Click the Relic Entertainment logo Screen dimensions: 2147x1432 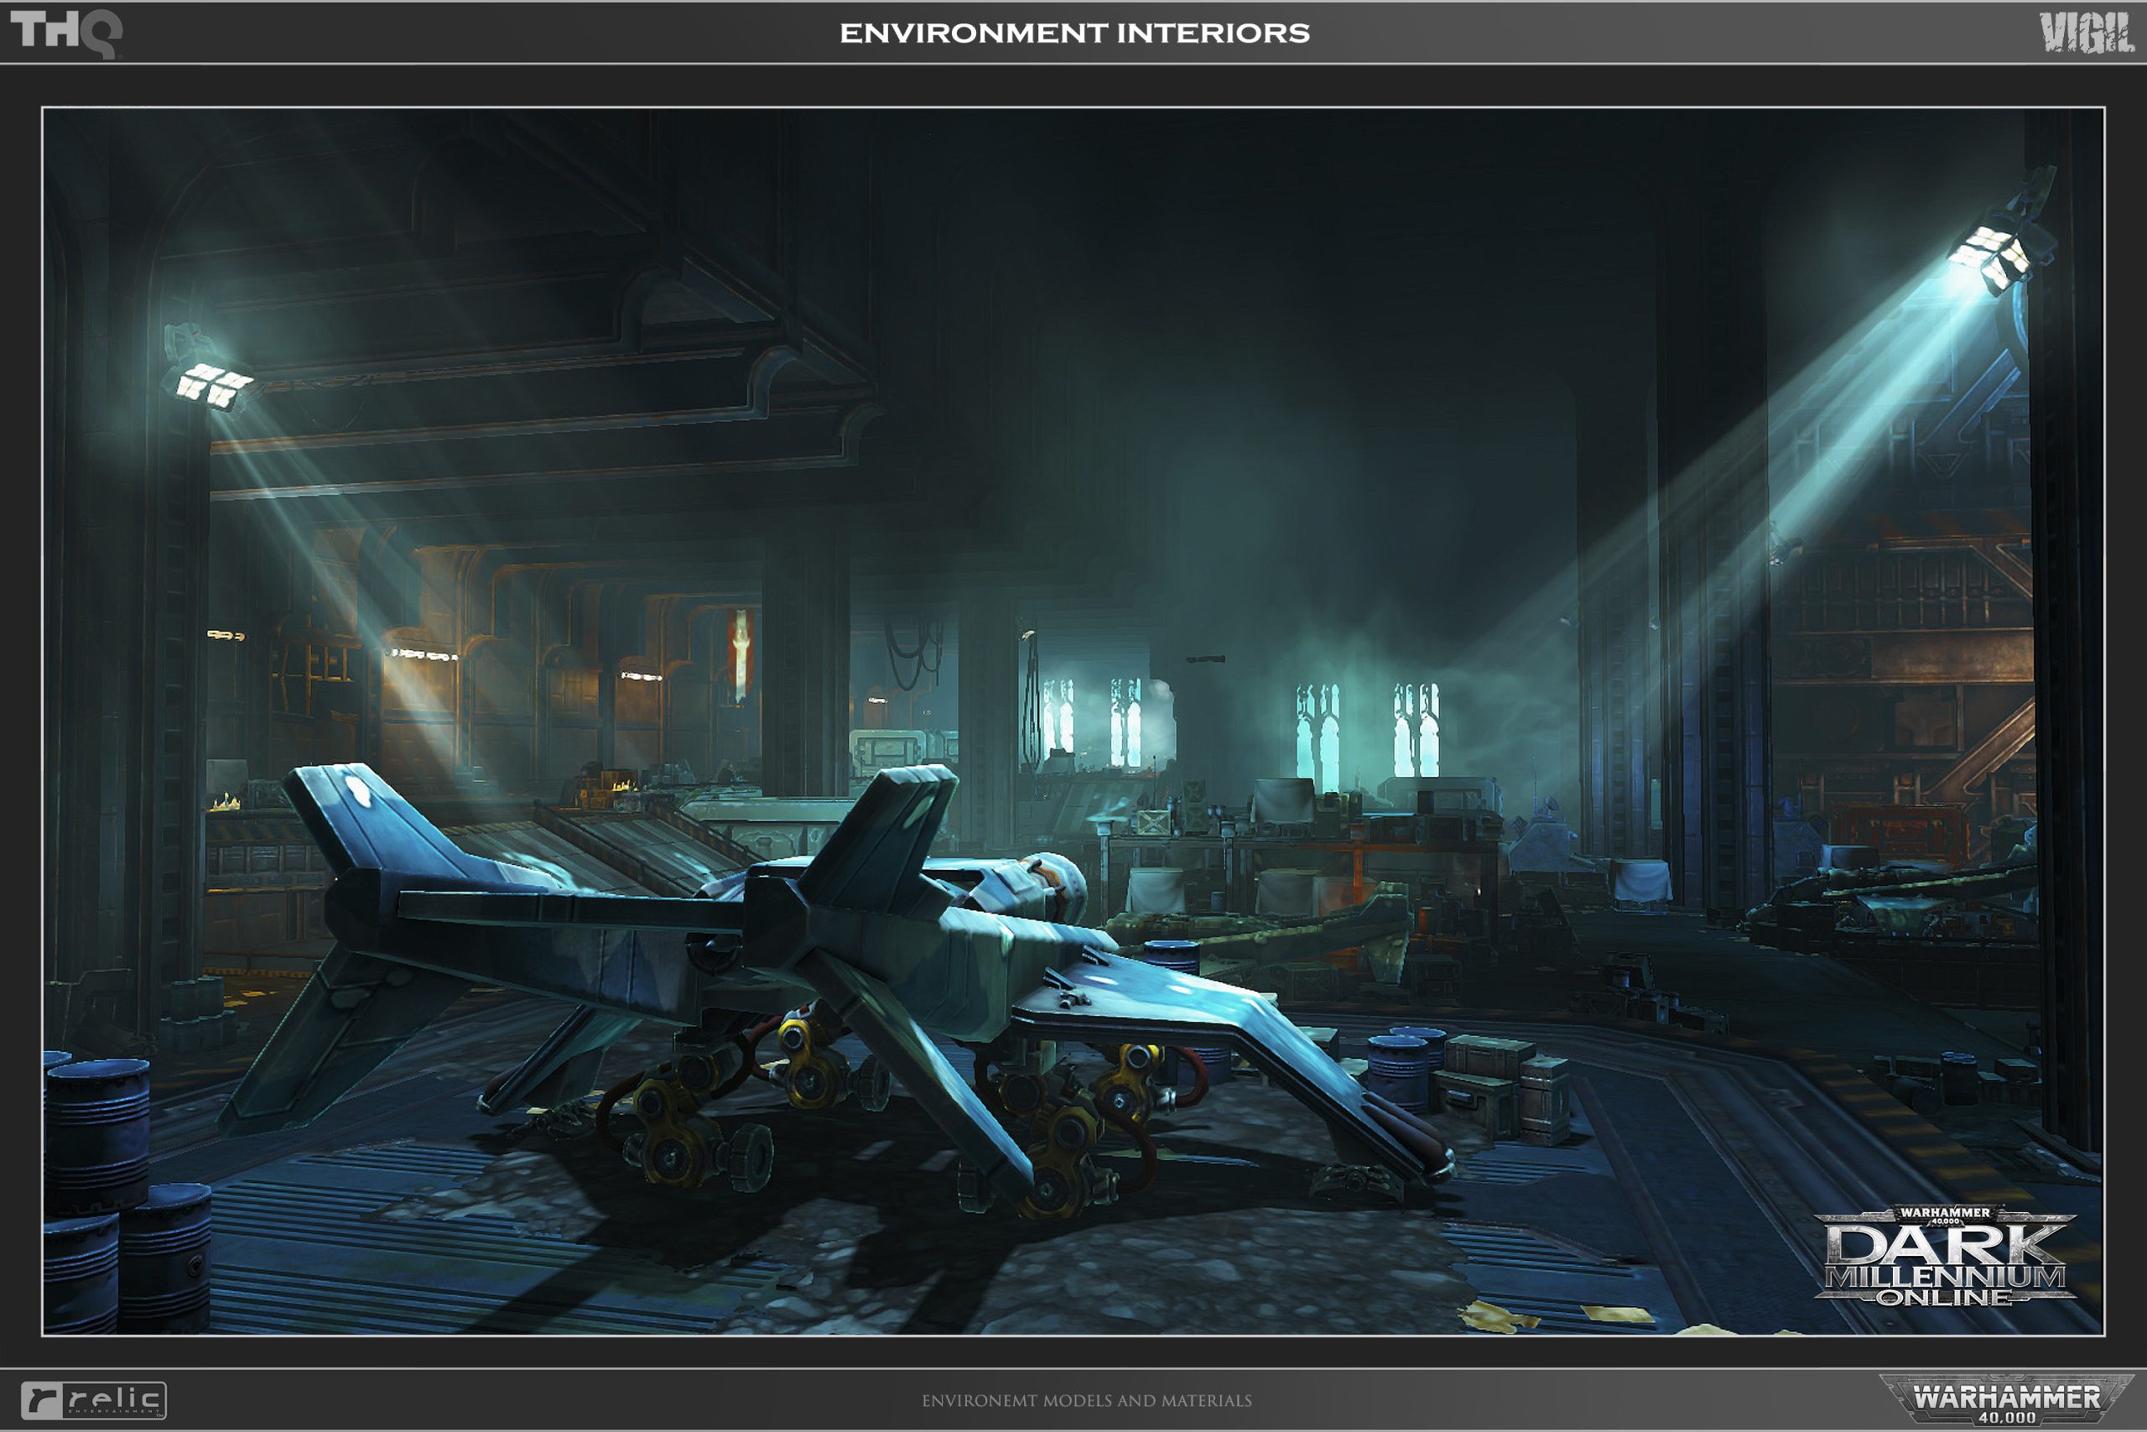(94, 1400)
